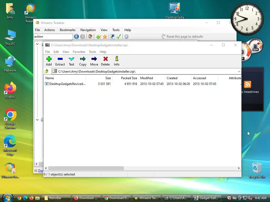Open Winaero Tweaker Navigation menu
This screenshot has width=270, height=202.
click(x=88, y=30)
